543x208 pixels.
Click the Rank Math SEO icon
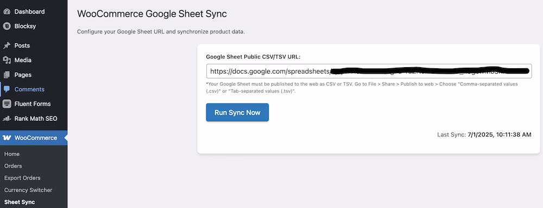pos(7,119)
